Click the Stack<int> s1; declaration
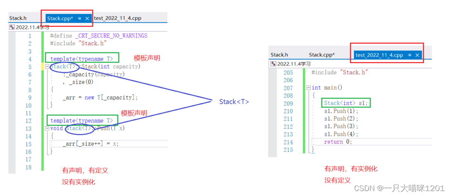 [x=346, y=103]
